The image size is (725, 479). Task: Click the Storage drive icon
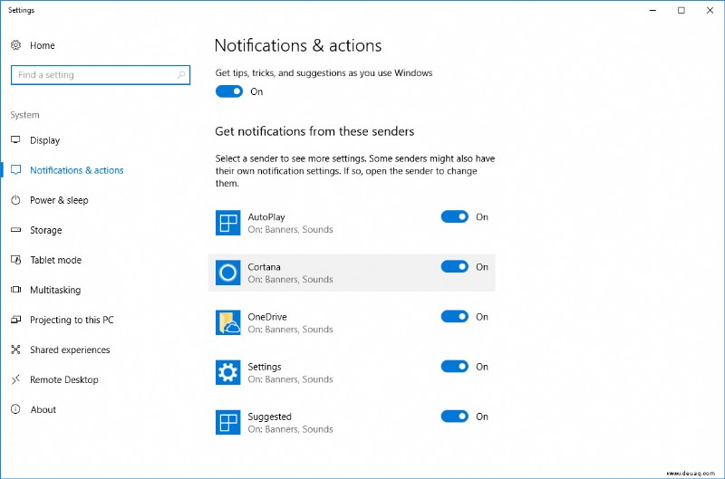coord(15,230)
